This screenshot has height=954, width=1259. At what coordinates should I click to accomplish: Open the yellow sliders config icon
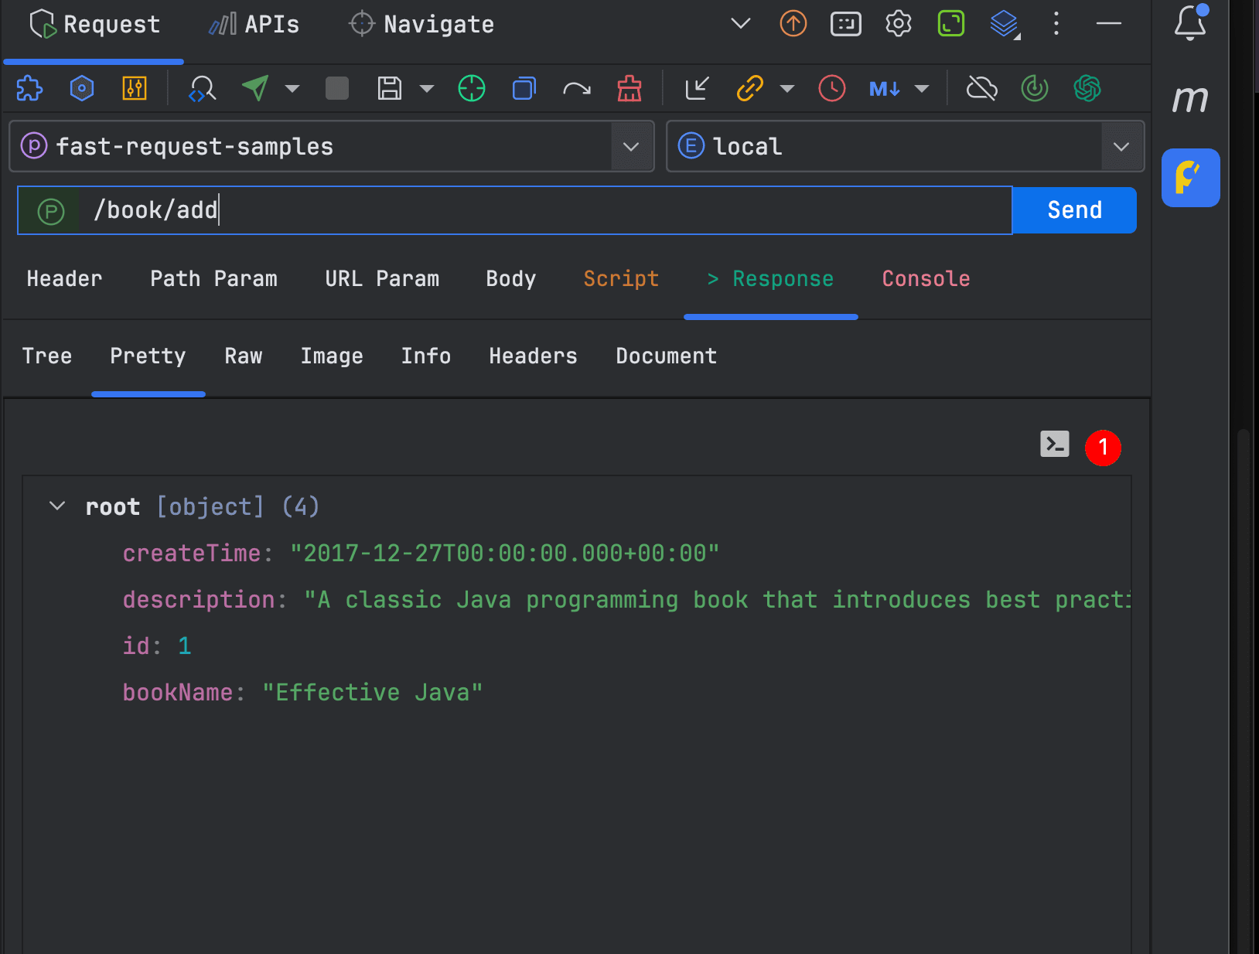[135, 88]
